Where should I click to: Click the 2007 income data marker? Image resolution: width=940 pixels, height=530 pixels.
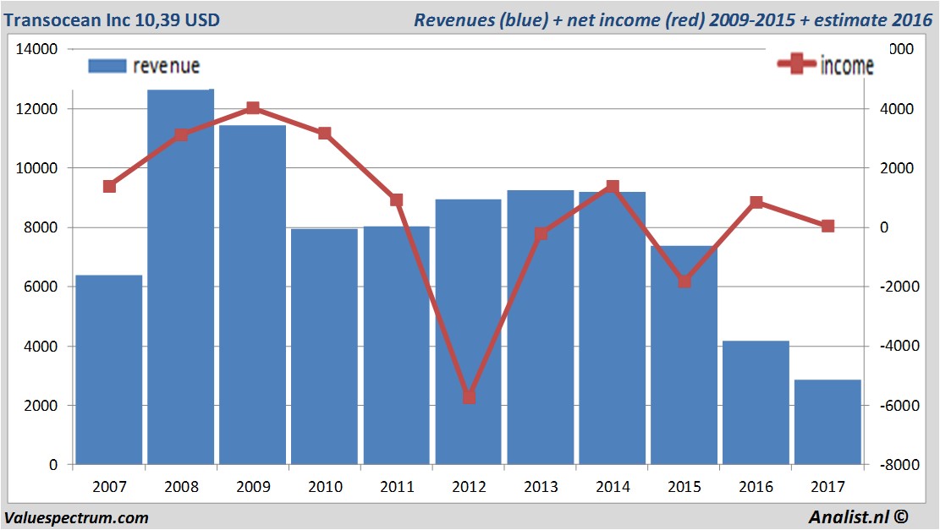click(109, 186)
